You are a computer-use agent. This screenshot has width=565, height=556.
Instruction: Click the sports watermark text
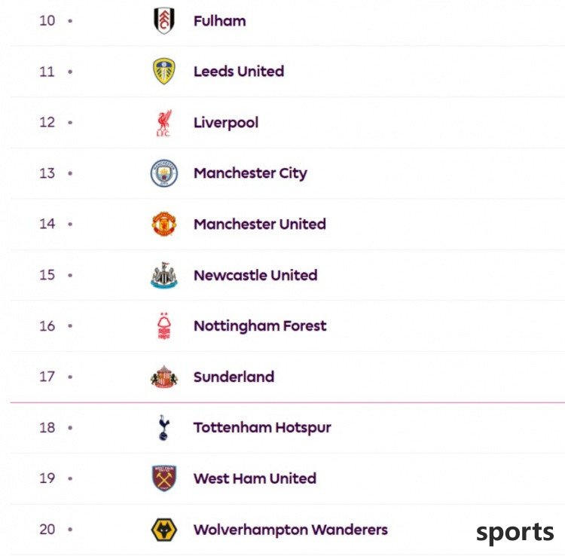515,532
